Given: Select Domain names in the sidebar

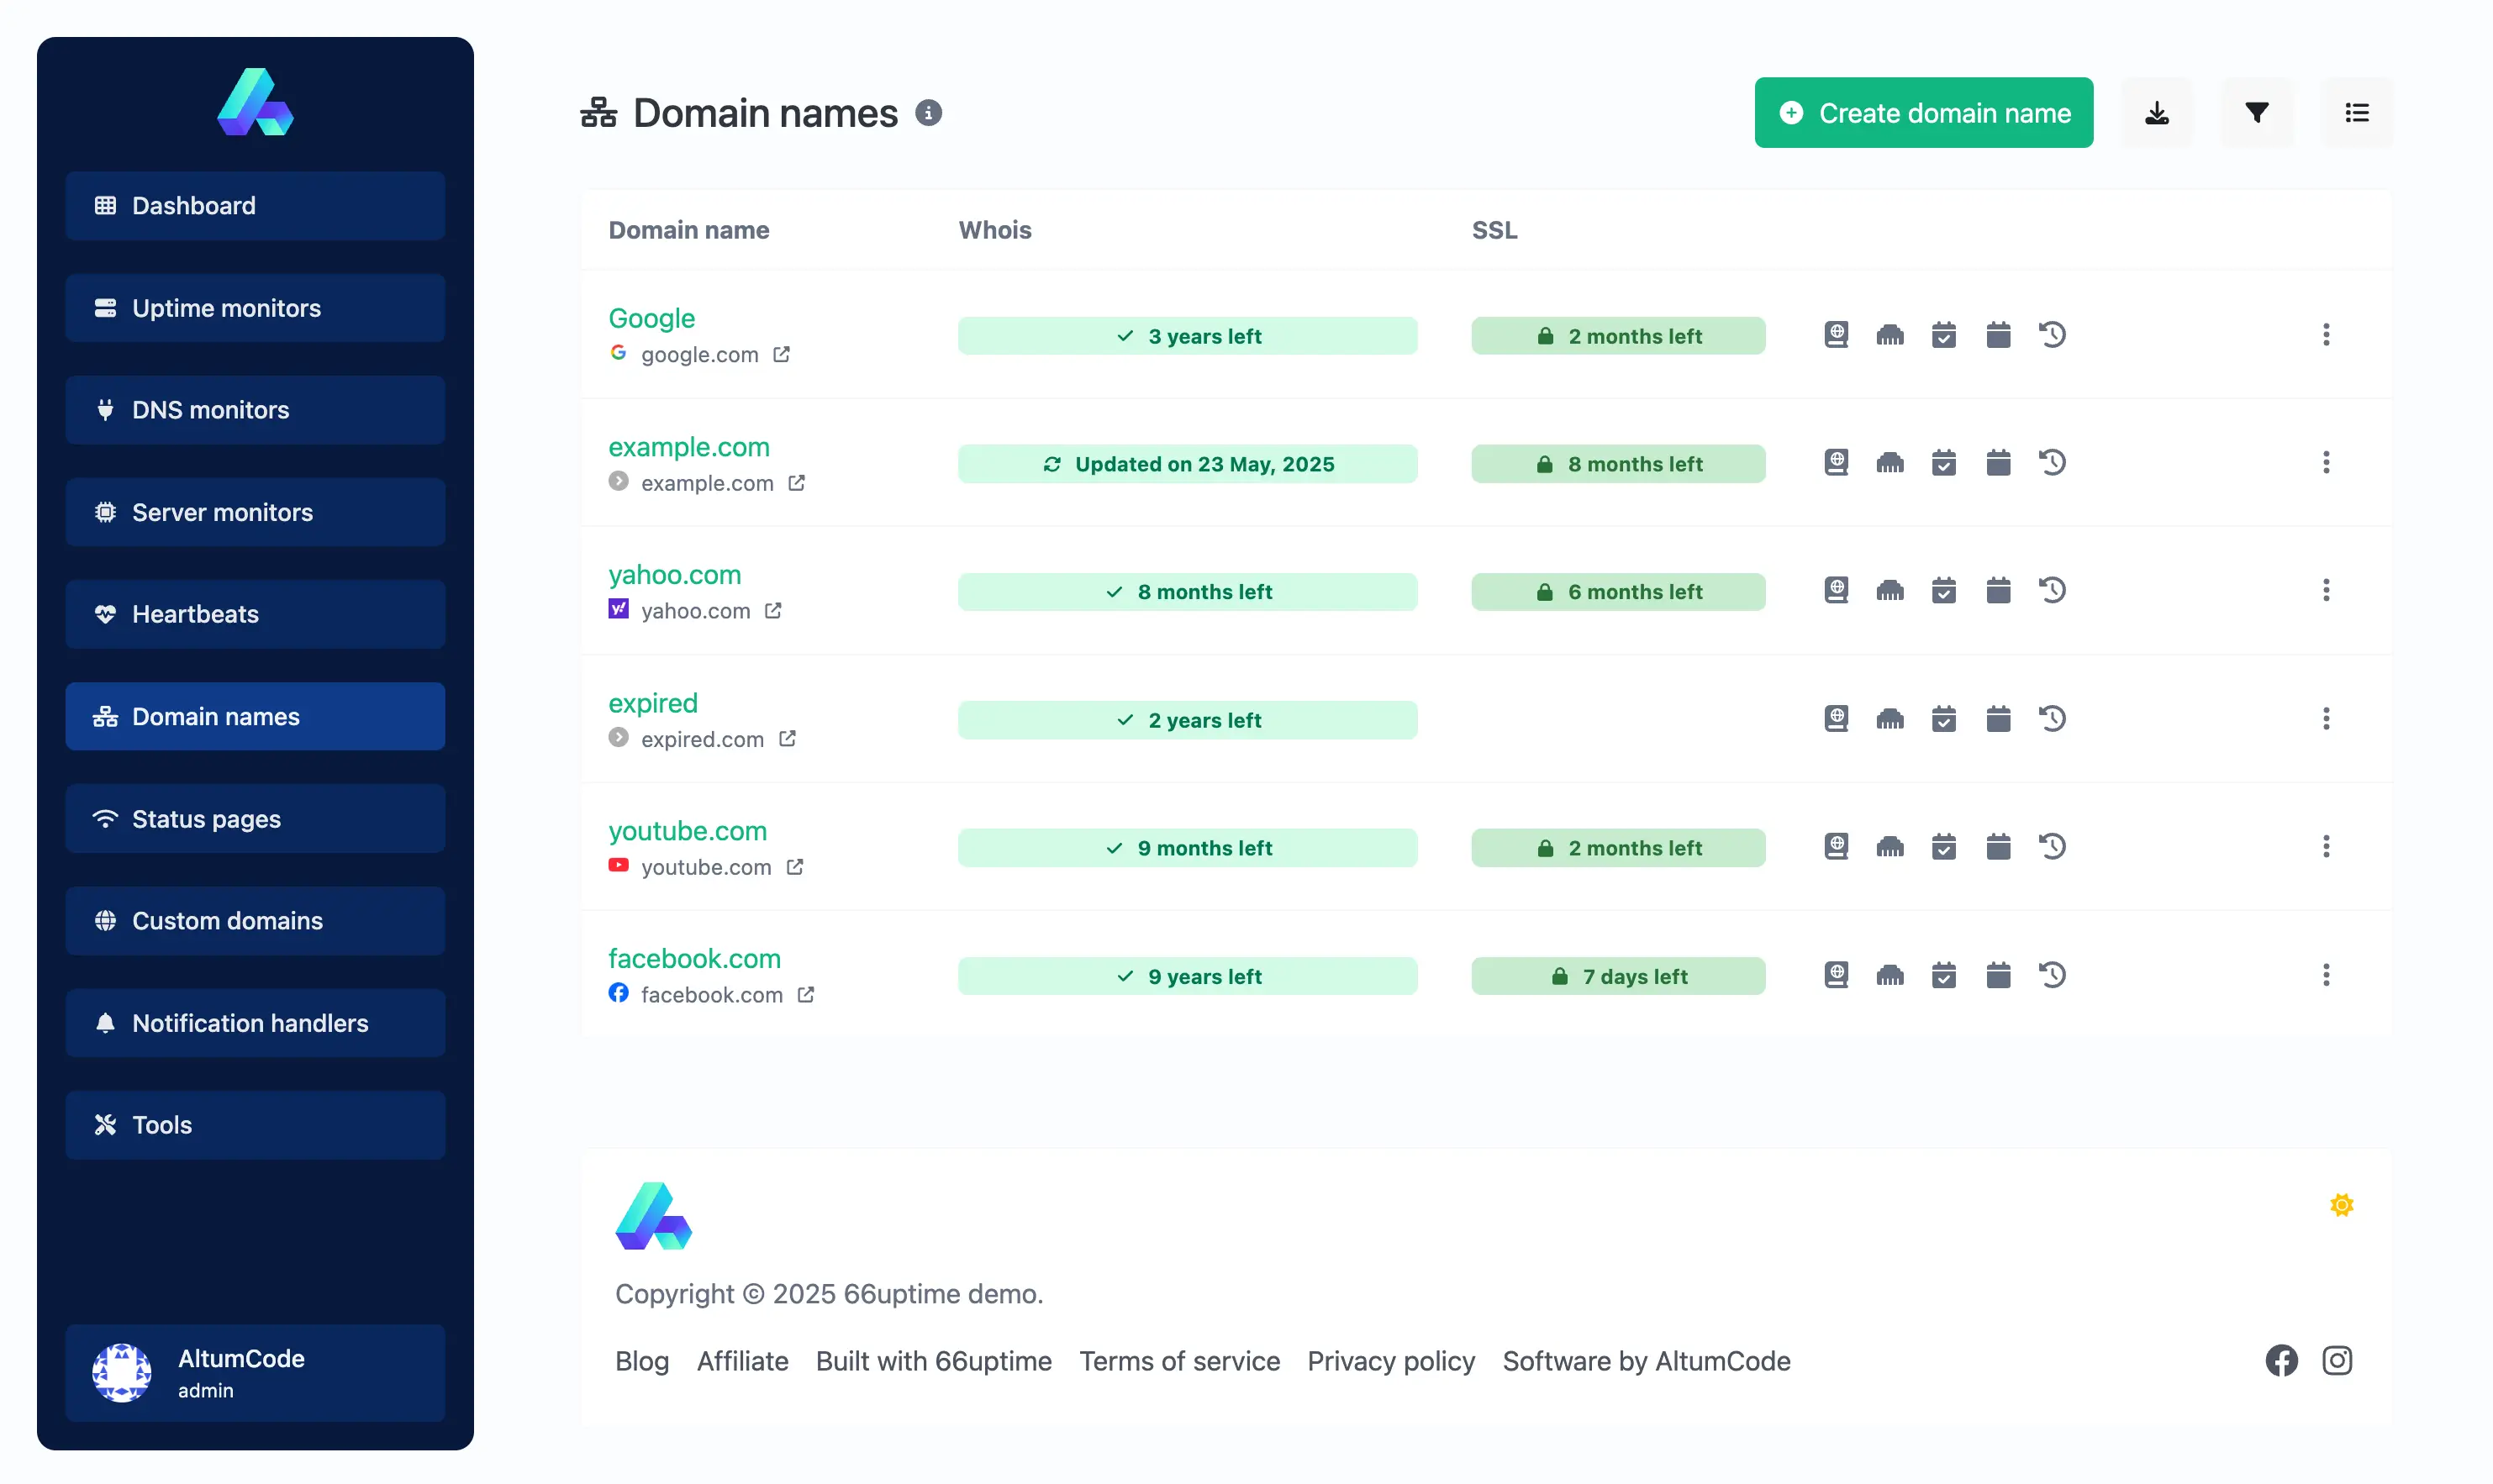Looking at the screenshot, I should (255, 717).
